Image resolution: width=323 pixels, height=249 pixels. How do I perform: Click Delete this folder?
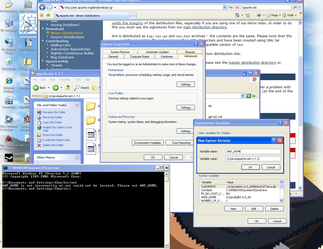pos(53,145)
